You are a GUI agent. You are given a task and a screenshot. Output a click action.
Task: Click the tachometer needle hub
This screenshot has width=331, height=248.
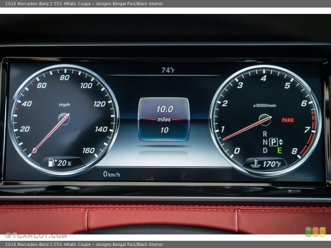point(265,120)
